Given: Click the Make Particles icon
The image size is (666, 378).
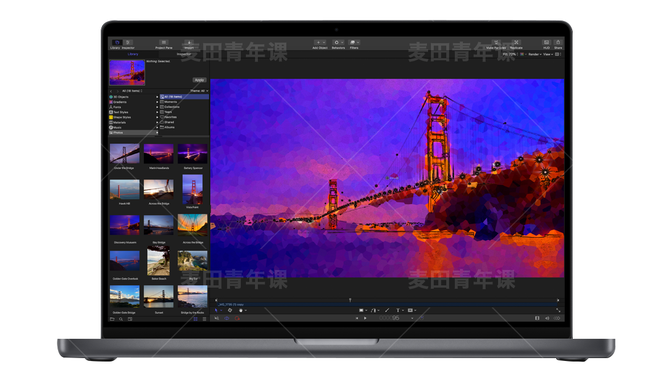Looking at the screenshot, I should tap(496, 43).
